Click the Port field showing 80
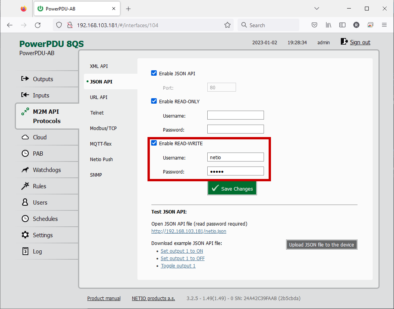Viewport: 394px width, 309px height. pyautogui.click(x=221, y=87)
